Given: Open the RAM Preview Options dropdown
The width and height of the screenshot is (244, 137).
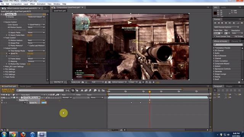Looking at the screenshot, I should (x=226, y=27).
